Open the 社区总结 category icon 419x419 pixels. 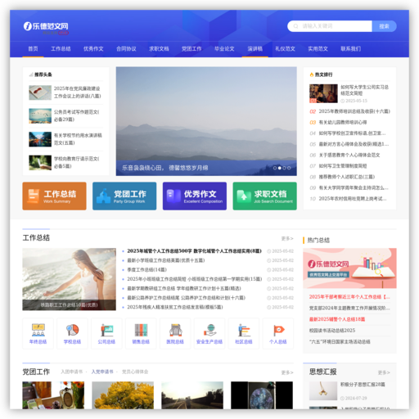pos(244,333)
